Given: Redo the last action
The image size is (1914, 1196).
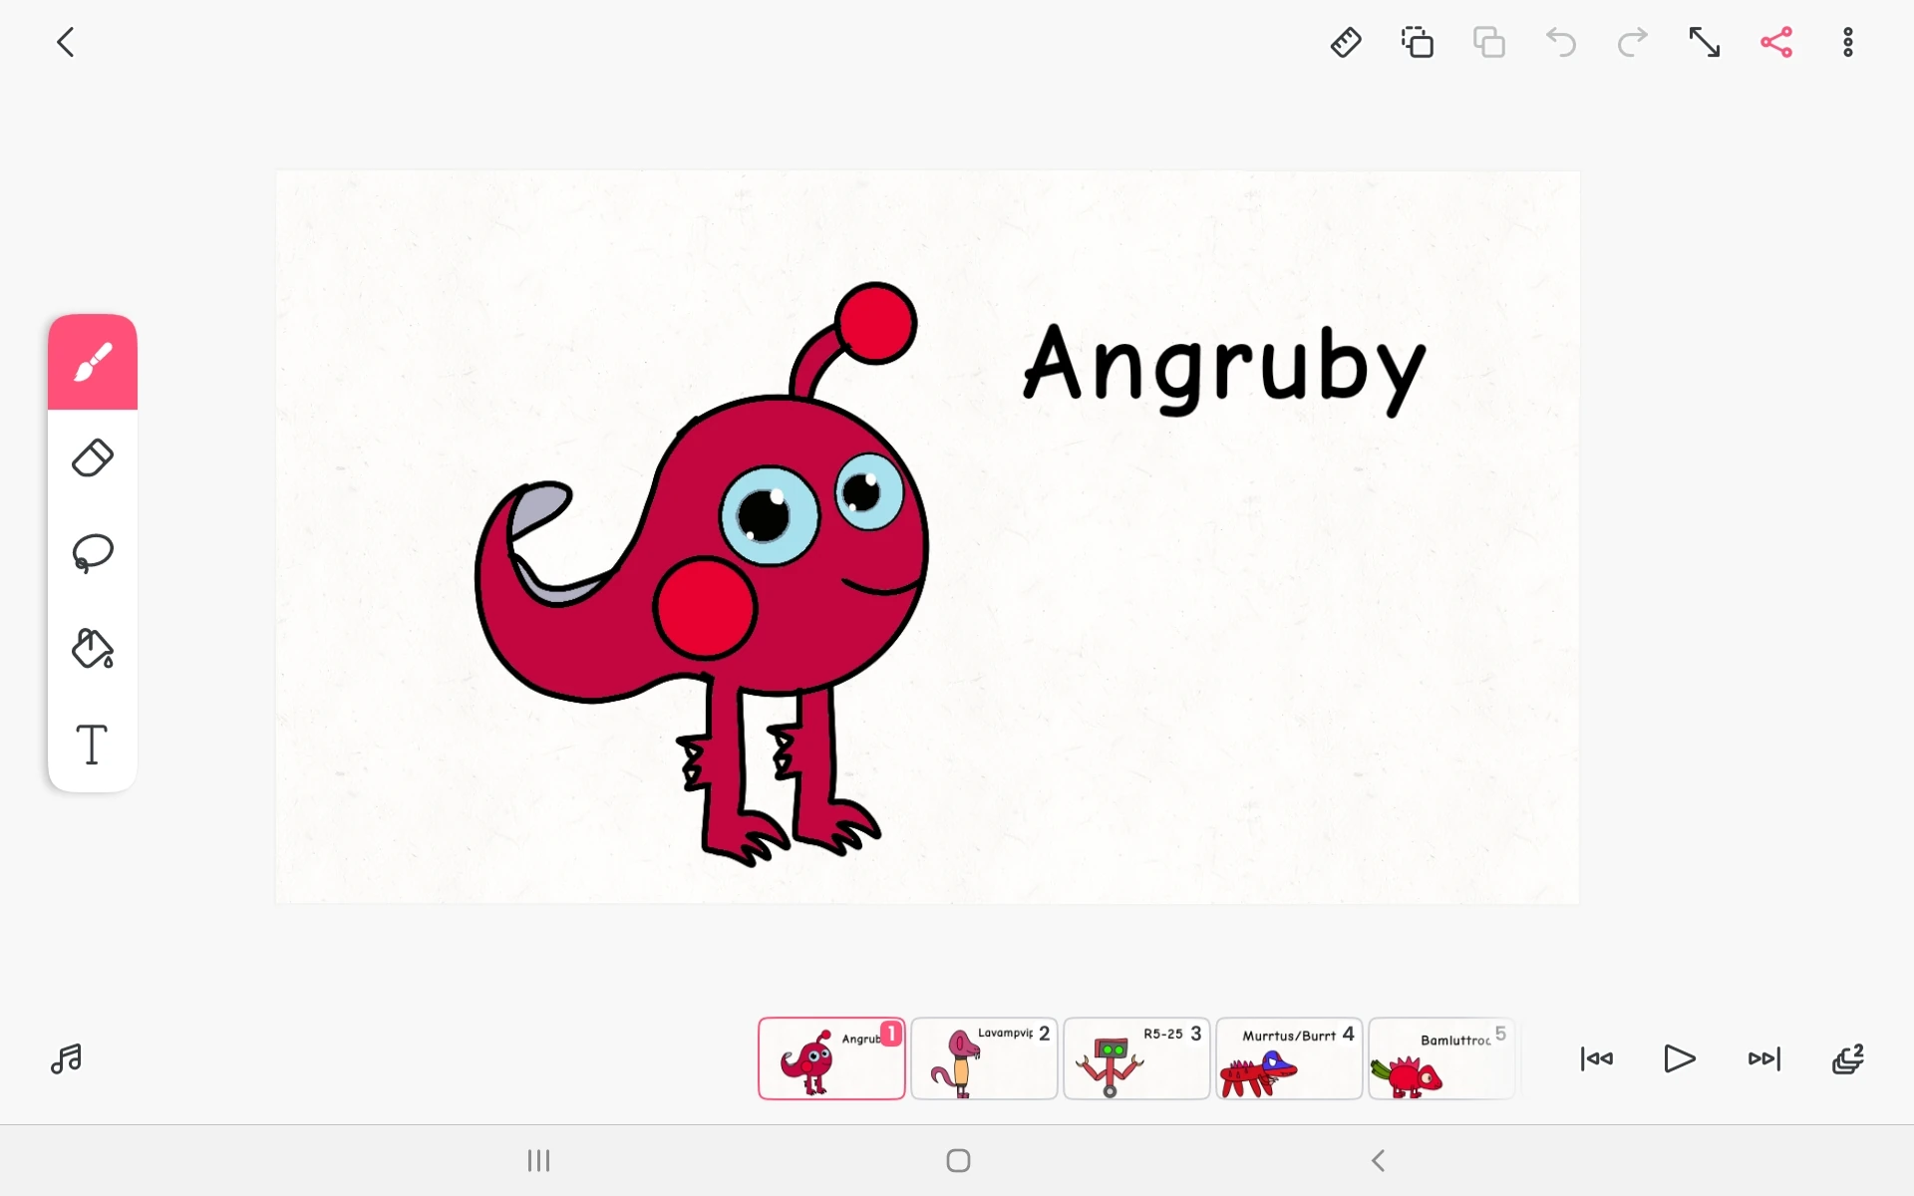Looking at the screenshot, I should (x=1633, y=43).
